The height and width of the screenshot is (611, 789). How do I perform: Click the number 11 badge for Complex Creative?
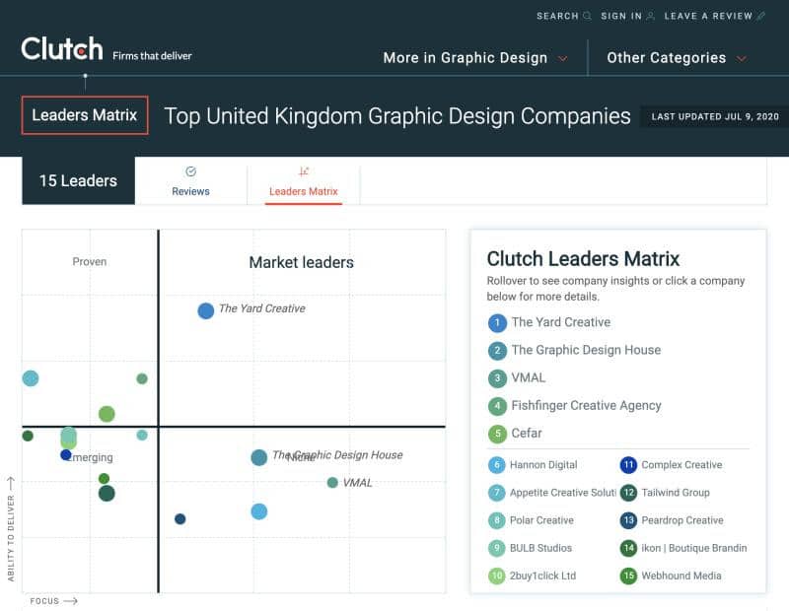pos(628,465)
